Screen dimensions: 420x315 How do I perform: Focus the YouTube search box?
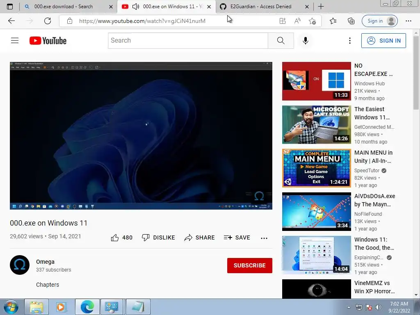[x=188, y=41]
